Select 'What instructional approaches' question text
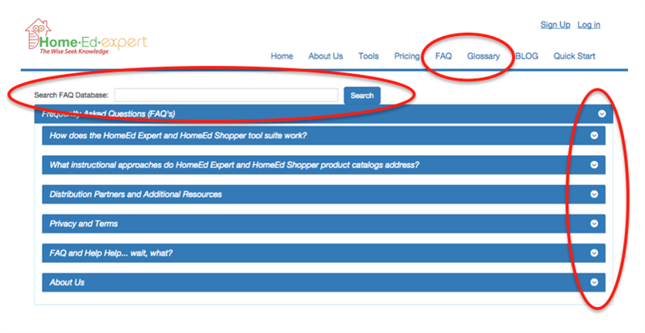Image resolution: width=645 pixels, height=333 pixels. pos(235,165)
